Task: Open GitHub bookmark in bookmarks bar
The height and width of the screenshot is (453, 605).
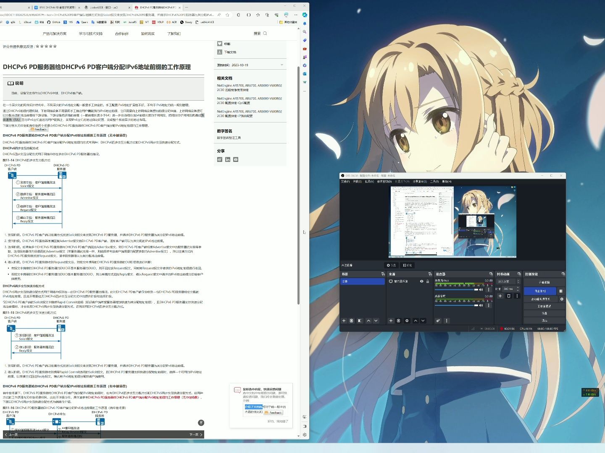Action: (x=54, y=22)
